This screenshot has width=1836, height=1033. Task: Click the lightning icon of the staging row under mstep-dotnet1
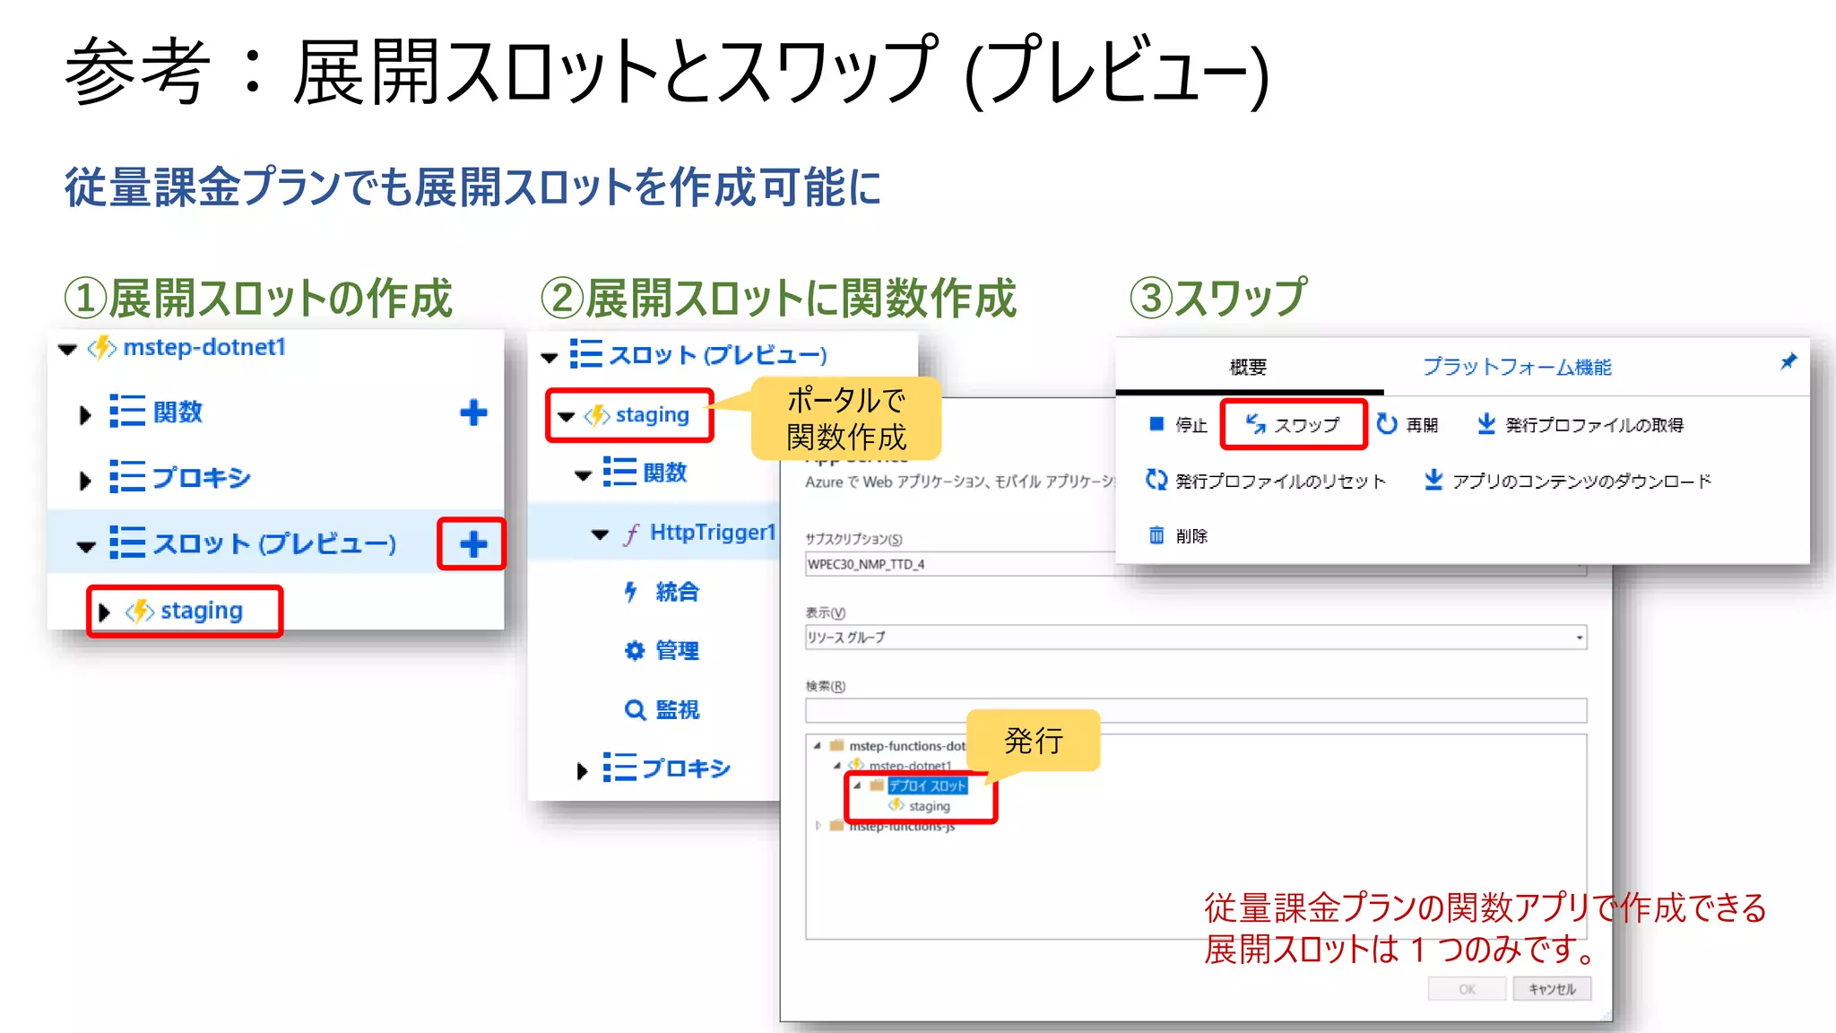pyautogui.click(x=140, y=612)
